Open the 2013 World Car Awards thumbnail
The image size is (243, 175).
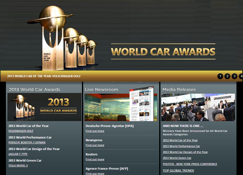[44, 107]
